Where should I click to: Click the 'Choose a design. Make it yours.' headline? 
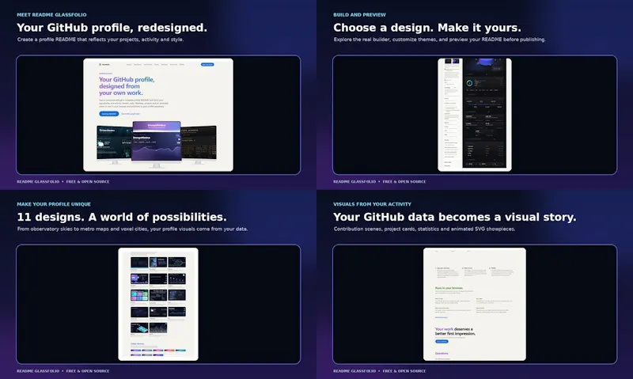(x=427, y=28)
